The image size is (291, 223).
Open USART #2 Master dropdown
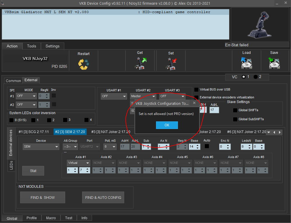(143, 96)
